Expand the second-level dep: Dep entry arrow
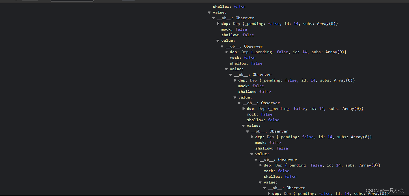Screen dimensions: 409x196 [227, 52]
